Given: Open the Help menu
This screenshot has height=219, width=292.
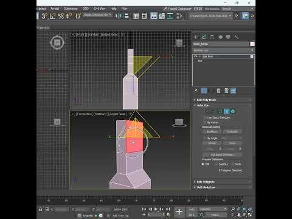Looking at the screenshot, I should click(x=113, y=9).
